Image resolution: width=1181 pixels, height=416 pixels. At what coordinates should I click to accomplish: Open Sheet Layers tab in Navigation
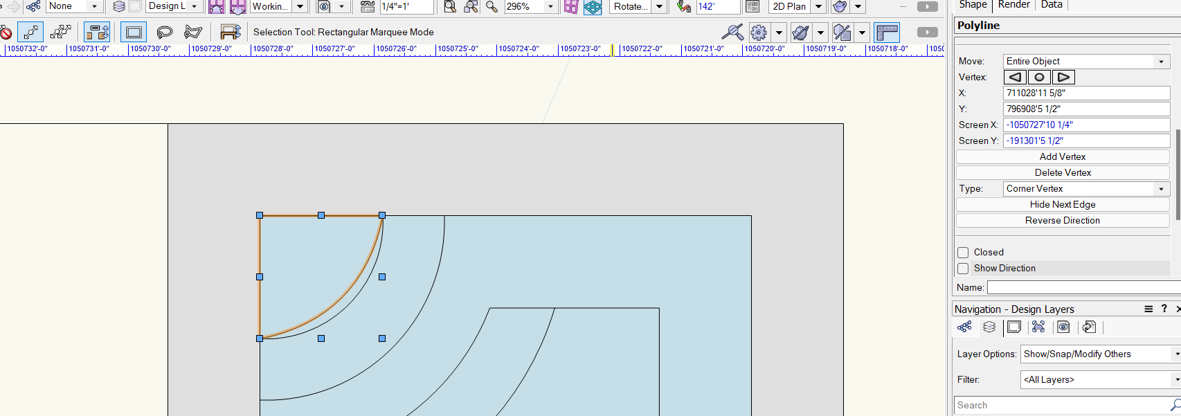[1014, 327]
